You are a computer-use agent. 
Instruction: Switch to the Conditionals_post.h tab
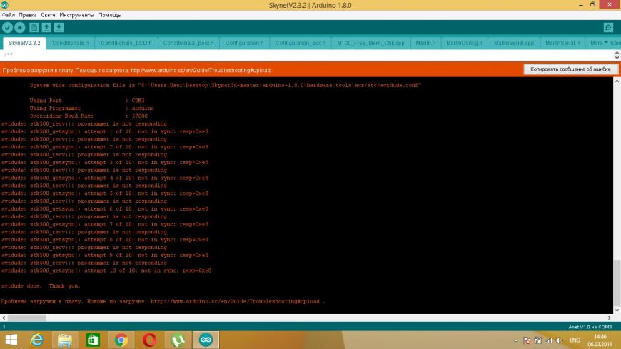[188, 43]
